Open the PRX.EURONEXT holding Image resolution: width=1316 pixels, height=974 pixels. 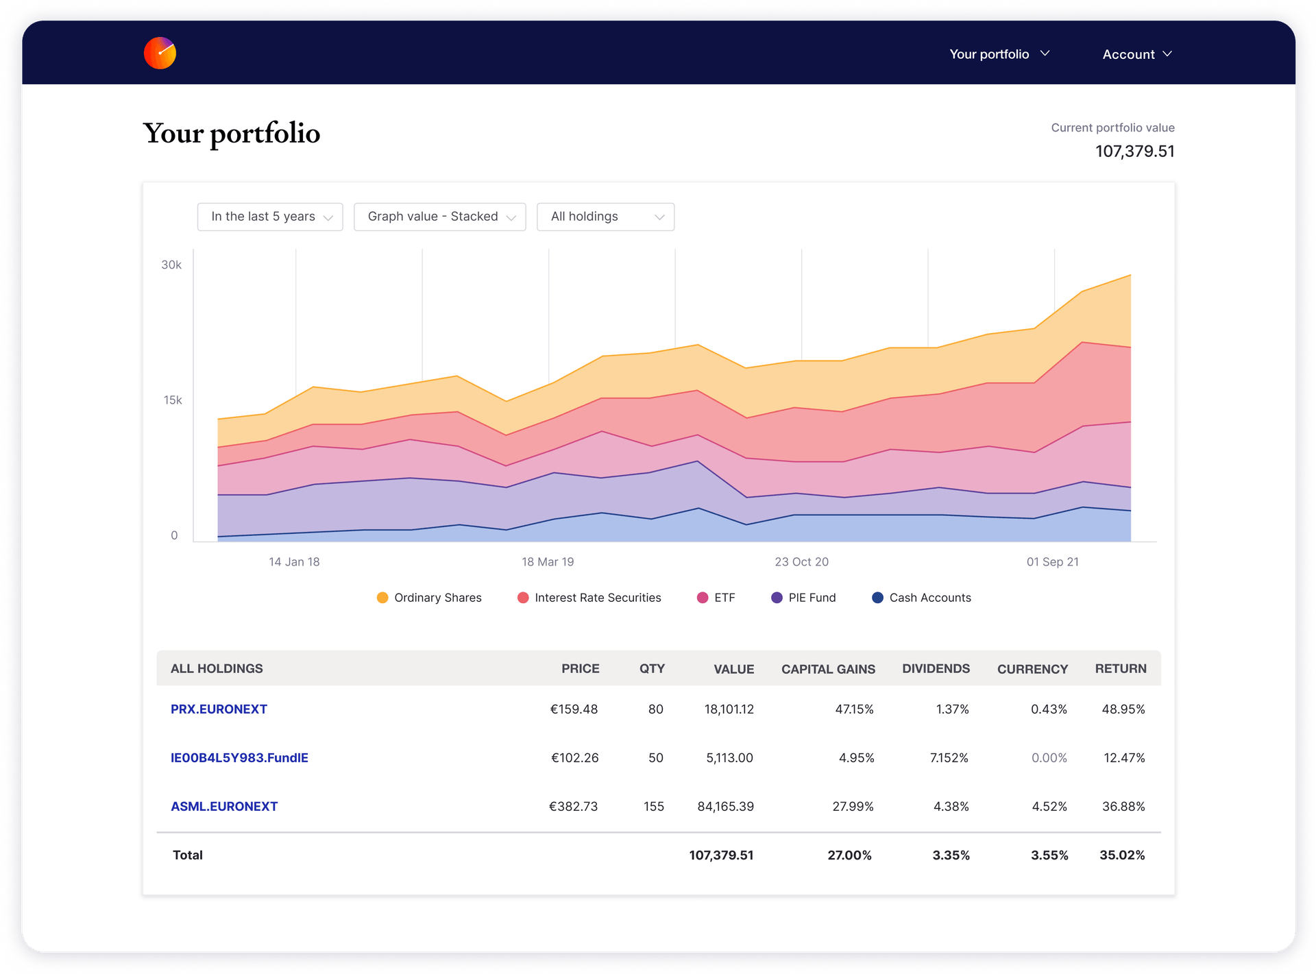(x=219, y=709)
